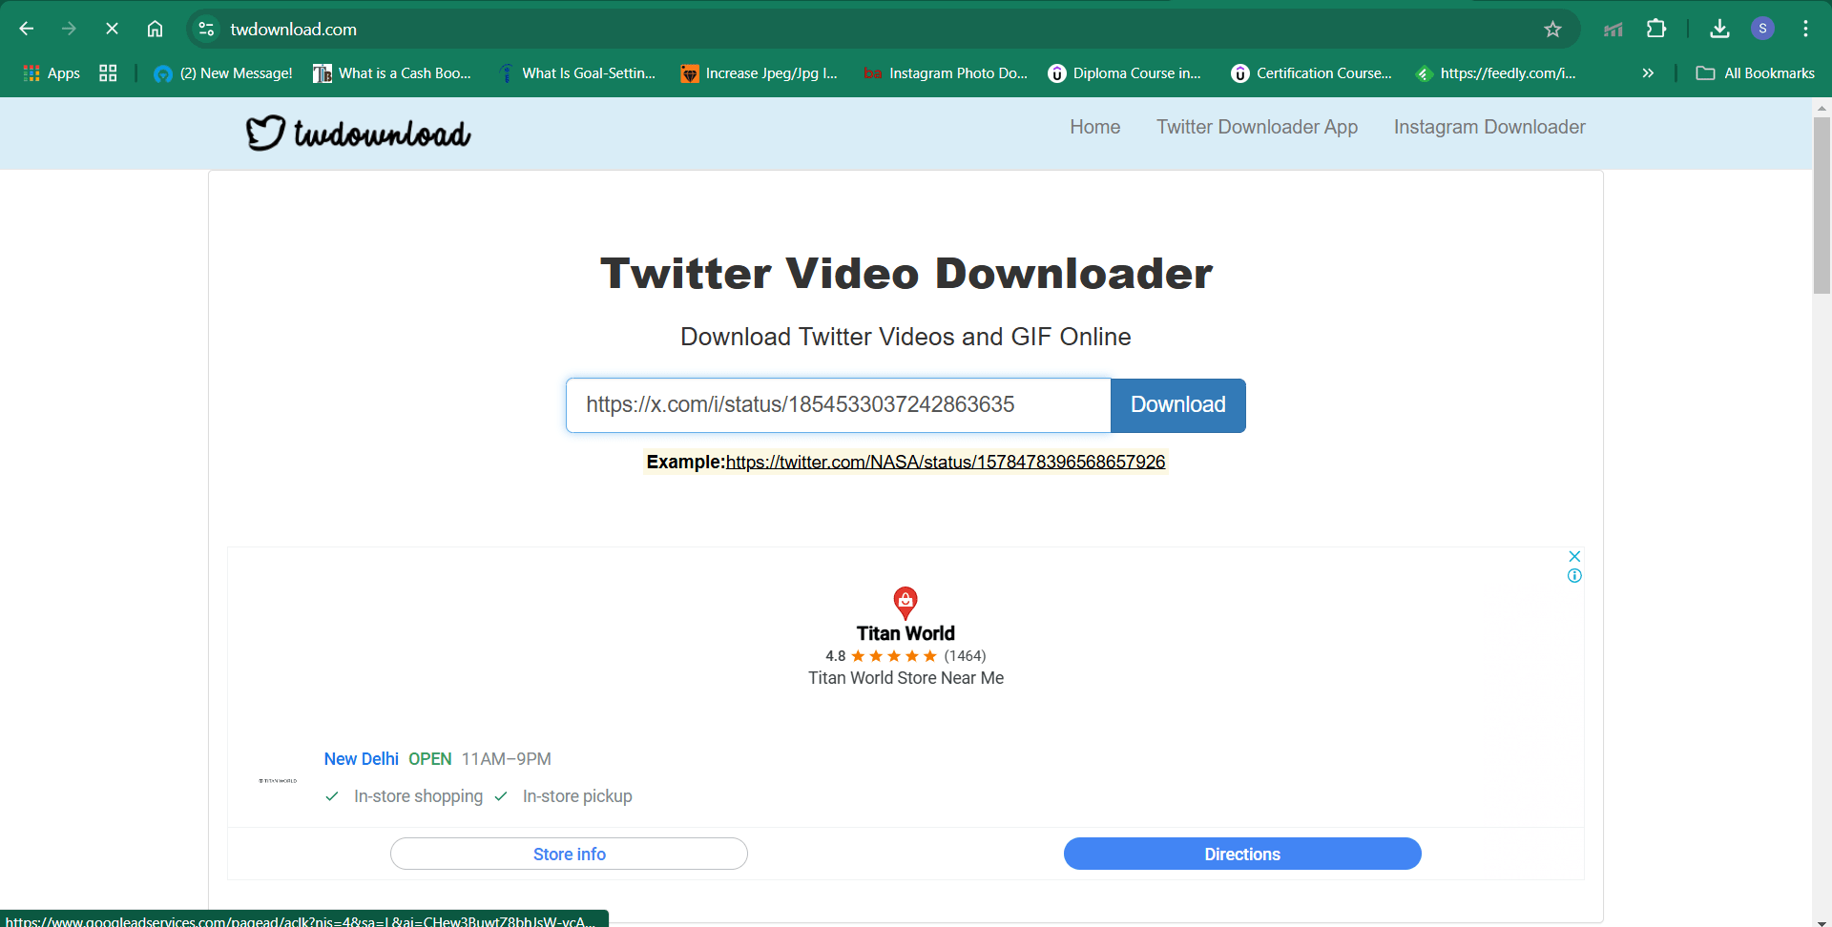The width and height of the screenshot is (1832, 927).
Task: Click the Store info button
Action: (569, 854)
